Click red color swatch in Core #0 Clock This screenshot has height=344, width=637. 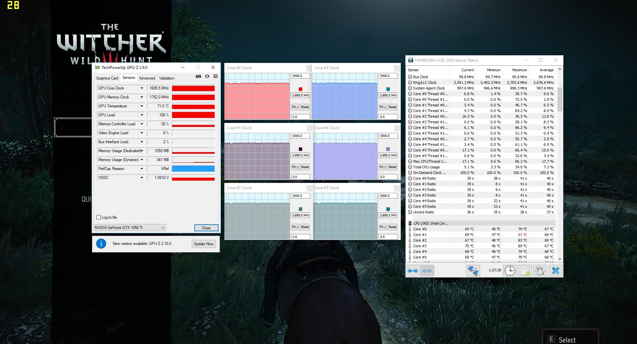coord(301,89)
